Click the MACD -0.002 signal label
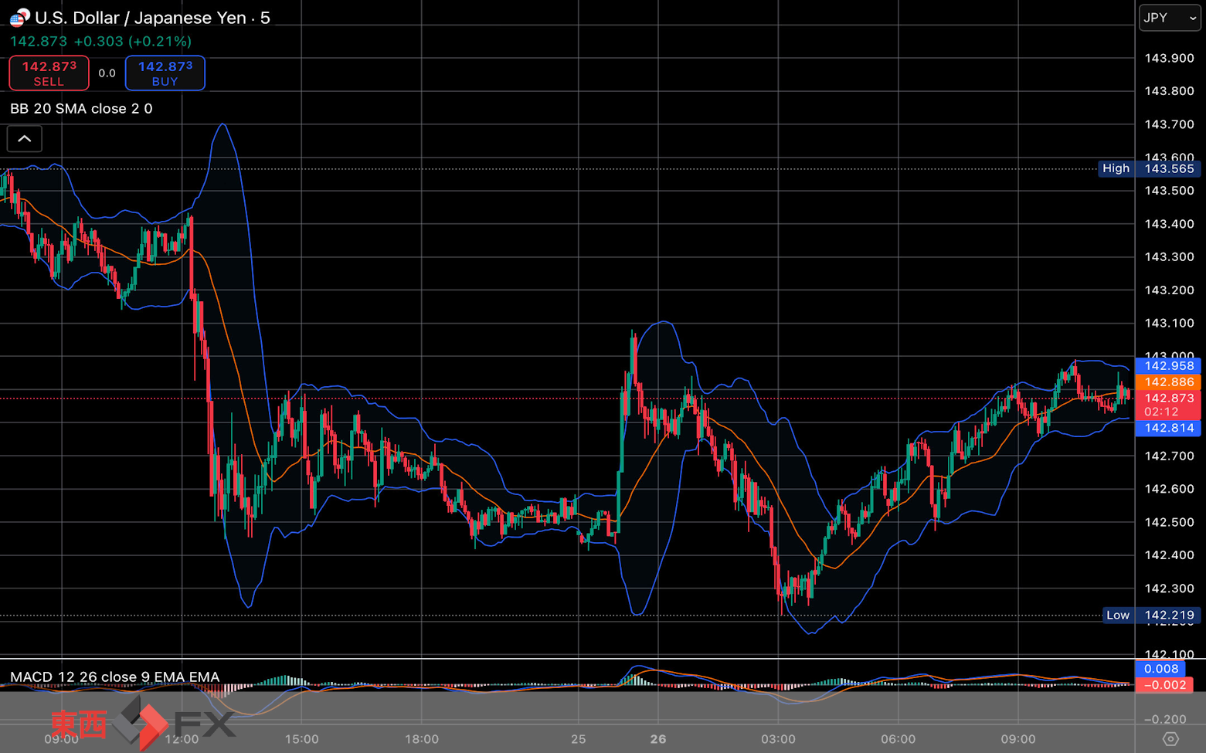 click(x=1164, y=685)
